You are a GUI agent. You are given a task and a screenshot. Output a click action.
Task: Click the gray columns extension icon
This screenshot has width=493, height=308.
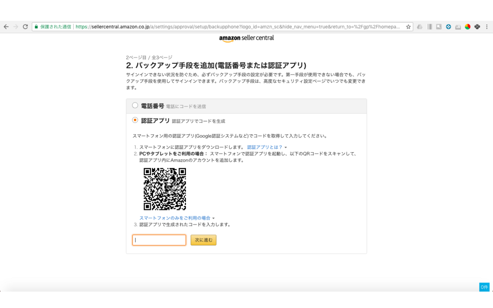429,27
